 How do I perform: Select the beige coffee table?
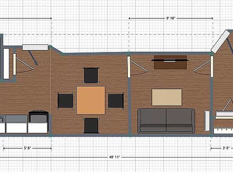click(167, 97)
